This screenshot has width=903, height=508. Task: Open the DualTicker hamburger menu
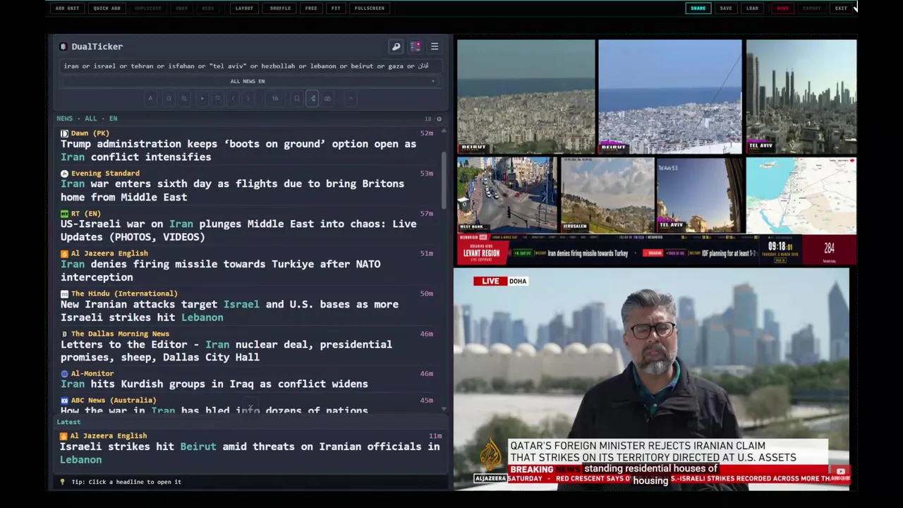(435, 47)
